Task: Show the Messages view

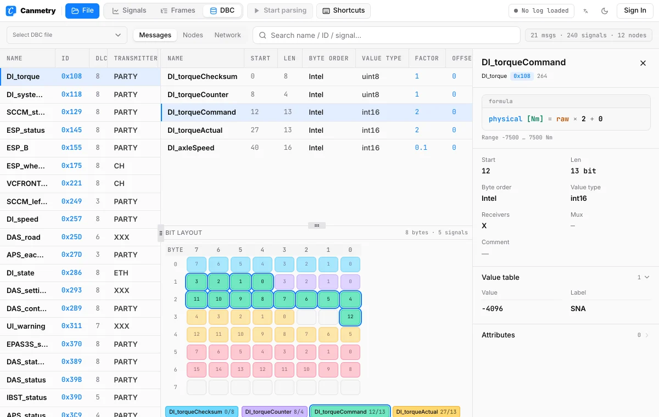Action: click(x=155, y=35)
